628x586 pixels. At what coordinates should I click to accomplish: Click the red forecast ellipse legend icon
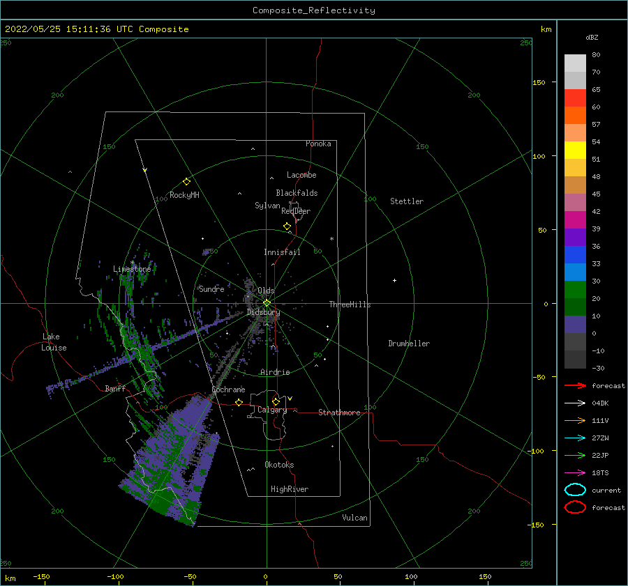575,507
